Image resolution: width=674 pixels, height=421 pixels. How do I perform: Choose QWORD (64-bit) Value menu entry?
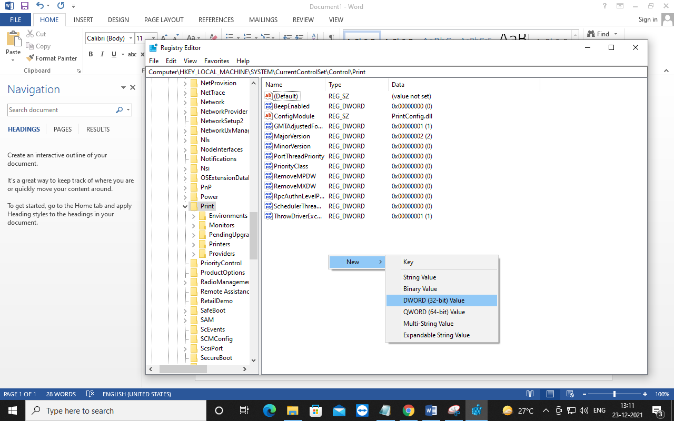click(442, 312)
